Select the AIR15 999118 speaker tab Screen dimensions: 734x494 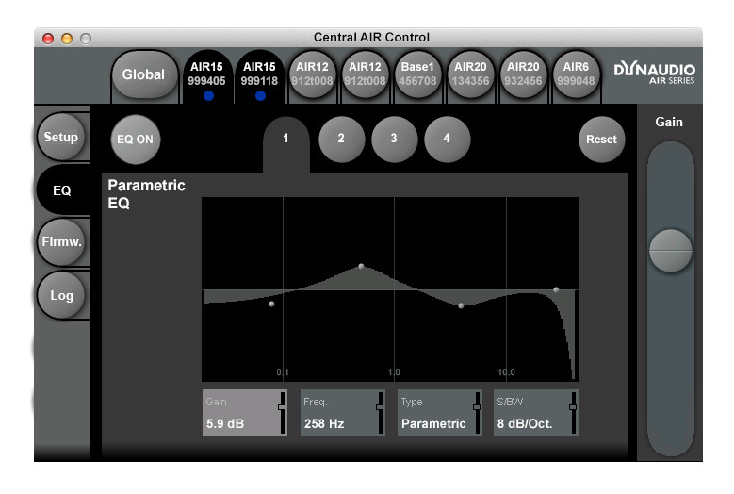pyautogui.click(x=260, y=76)
